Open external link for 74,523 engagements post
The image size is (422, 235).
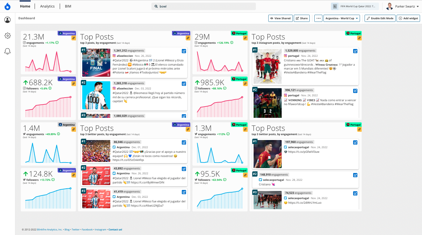(355, 193)
